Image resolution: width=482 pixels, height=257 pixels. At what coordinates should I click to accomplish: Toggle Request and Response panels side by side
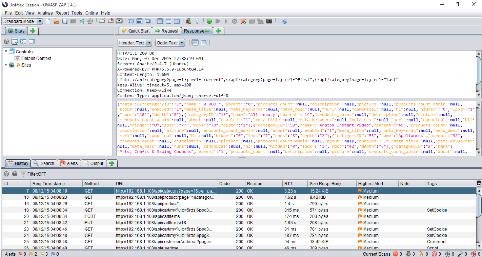[x=177, y=21]
